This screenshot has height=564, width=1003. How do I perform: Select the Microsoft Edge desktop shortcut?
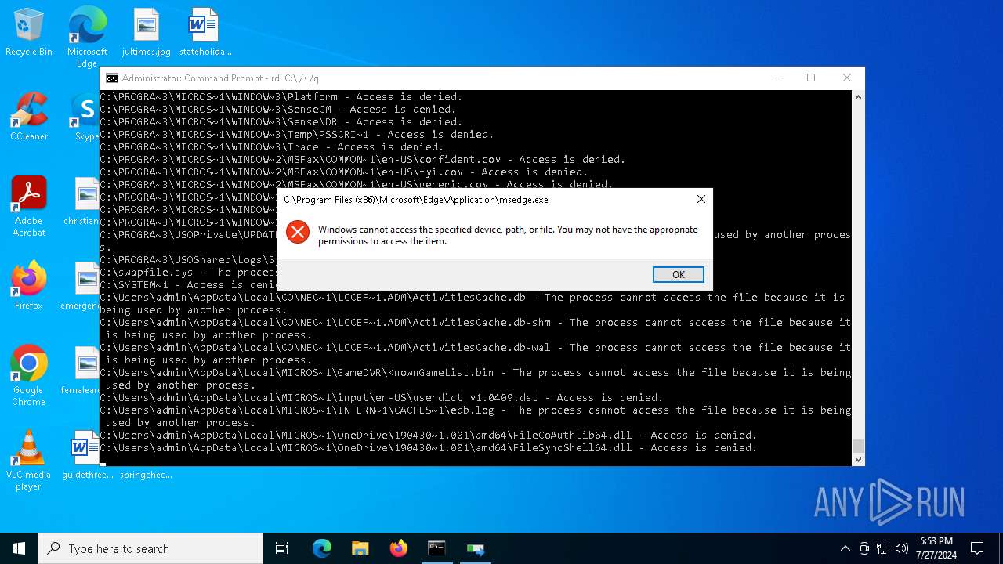(87, 37)
